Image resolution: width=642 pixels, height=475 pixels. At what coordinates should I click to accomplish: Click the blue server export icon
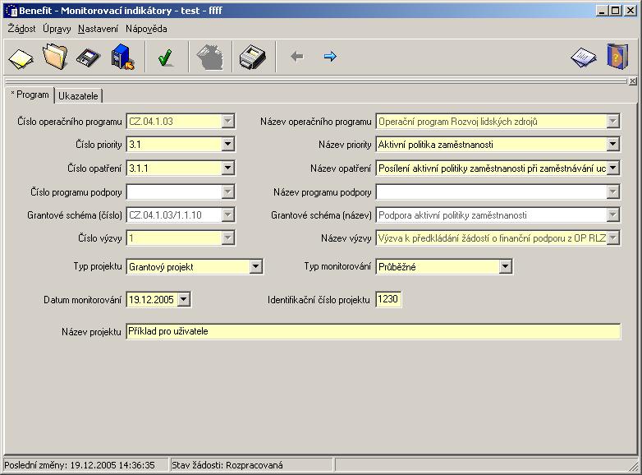[x=123, y=57]
